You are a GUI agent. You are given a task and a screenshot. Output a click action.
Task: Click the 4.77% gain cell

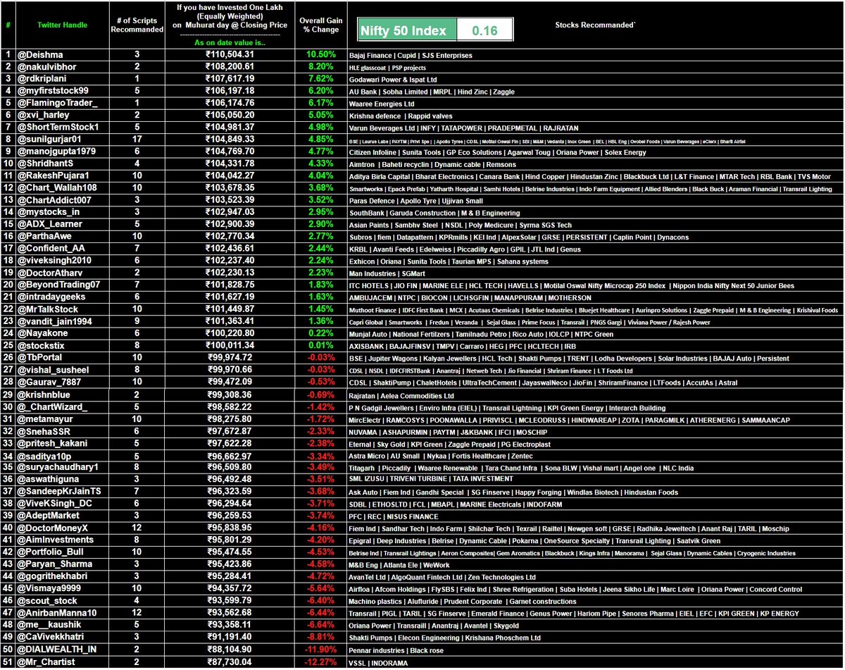coord(321,151)
